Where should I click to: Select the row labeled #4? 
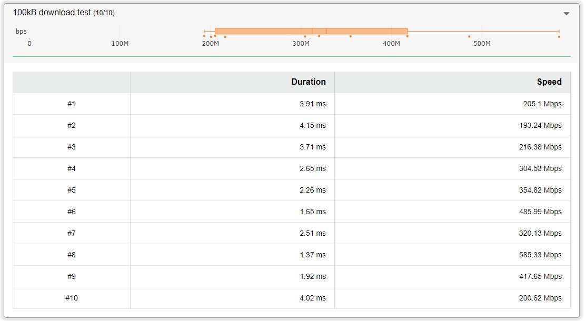72,169
